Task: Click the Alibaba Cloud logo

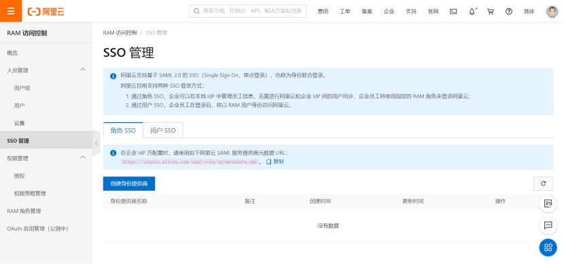Action: pos(46,12)
